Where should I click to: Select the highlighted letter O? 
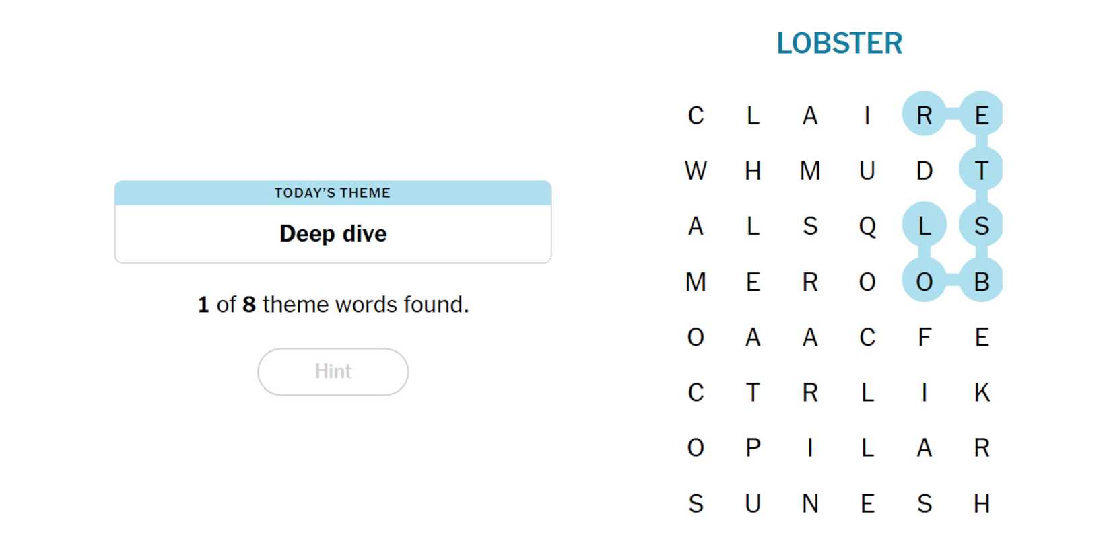pyautogui.click(x=924, y=281)
